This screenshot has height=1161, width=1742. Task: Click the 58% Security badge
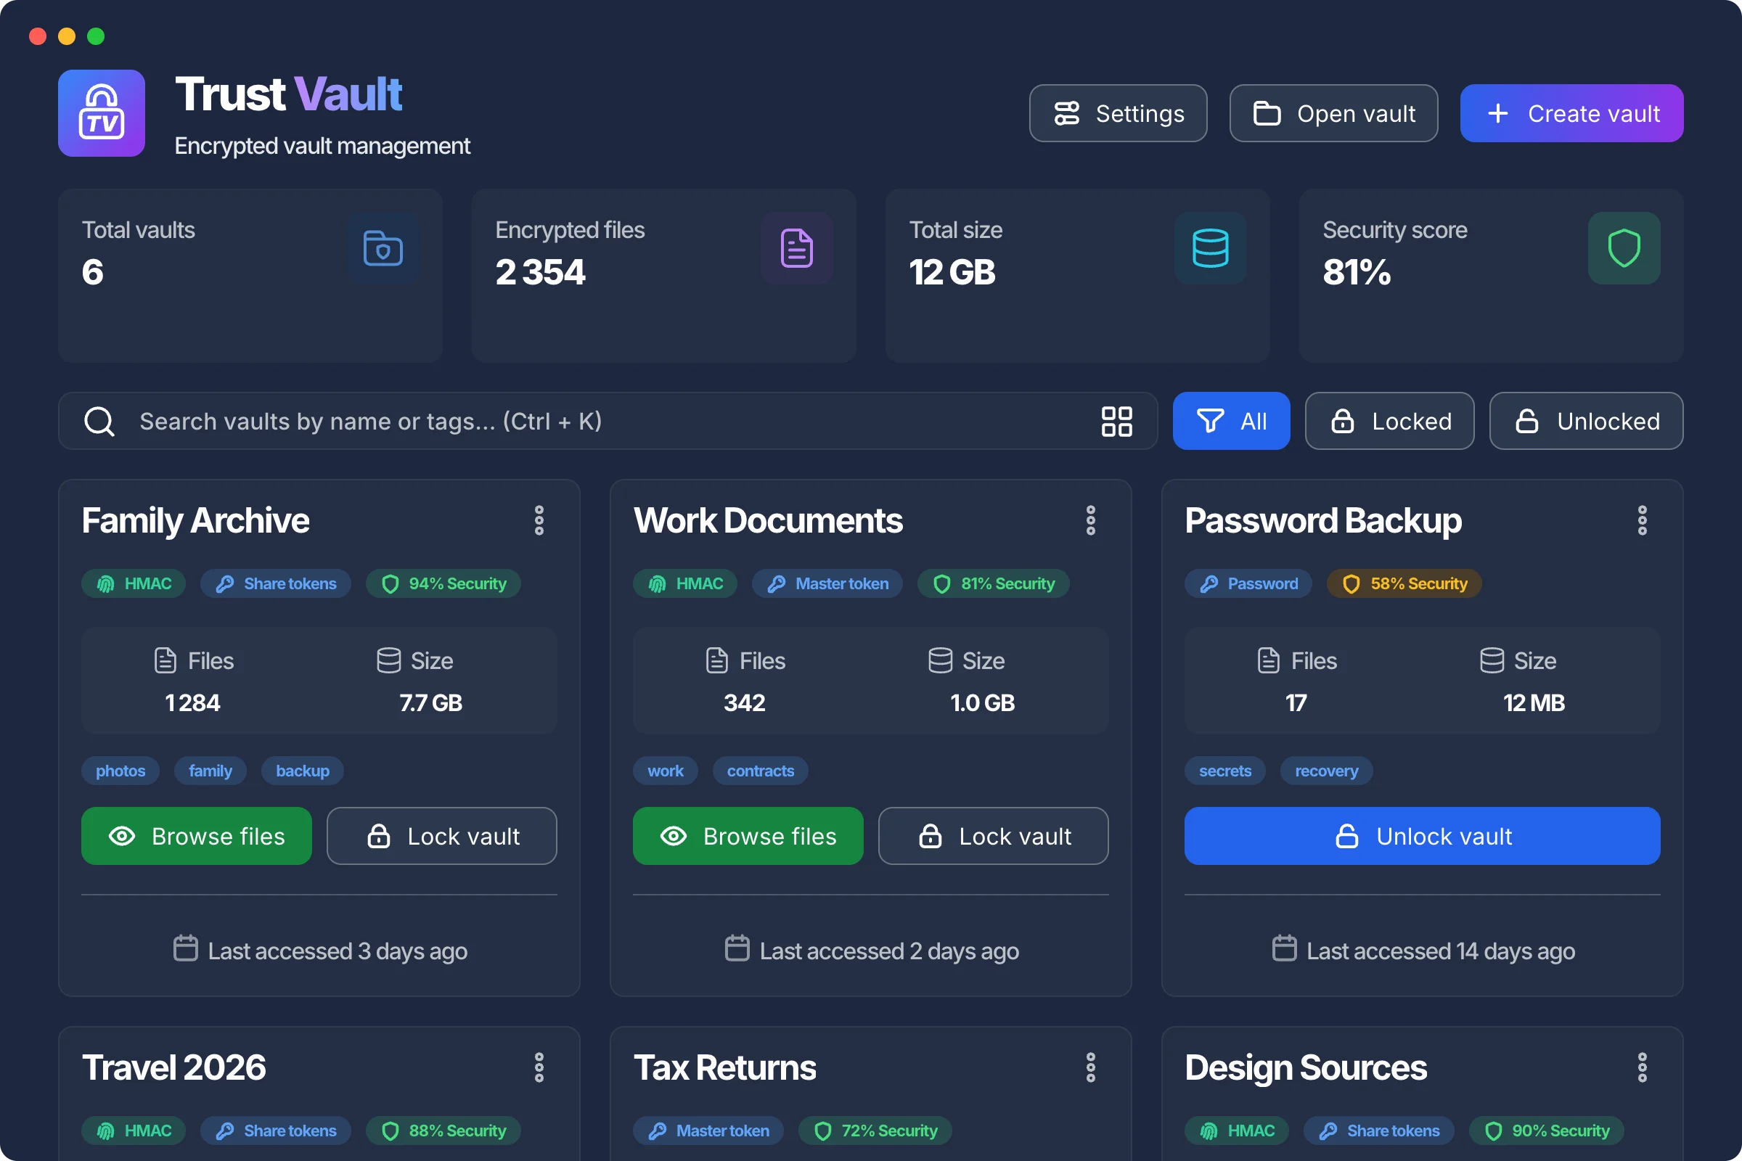click(1404, 584)
